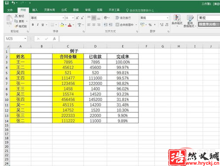Click Select All corner triangle
The height and width of the screenshot is (166, 220).
click(x=8, y=46)
